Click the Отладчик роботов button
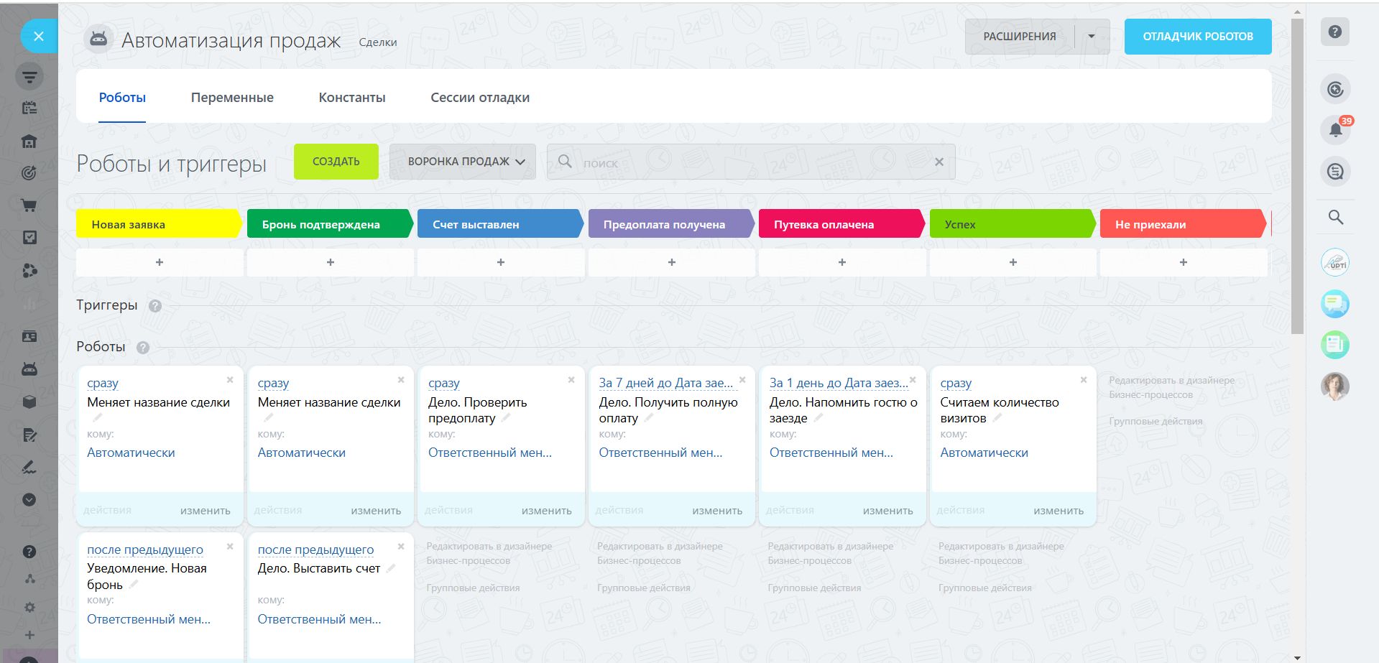 pyautogui.click(x=1197, y=37)
